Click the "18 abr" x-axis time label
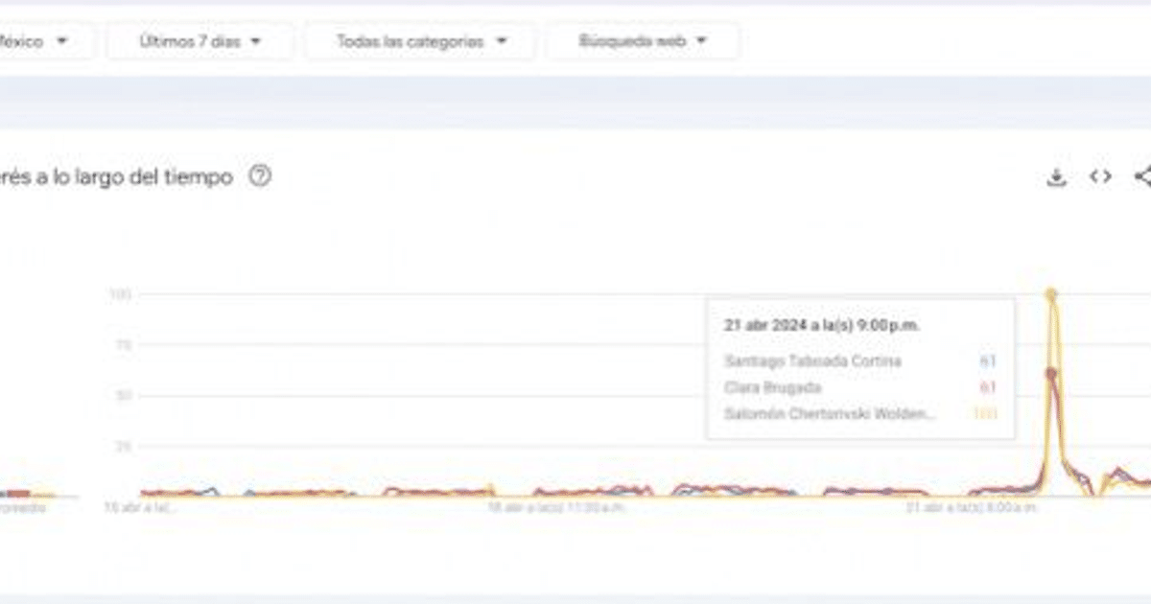This screenshot has width=1151, height=604. (557, 507)
